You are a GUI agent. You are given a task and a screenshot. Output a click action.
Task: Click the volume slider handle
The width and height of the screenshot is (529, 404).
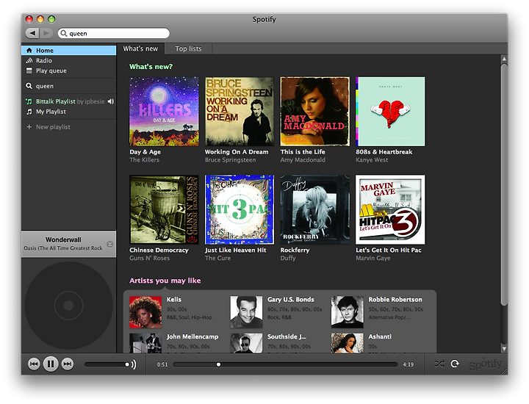(127, 364)
